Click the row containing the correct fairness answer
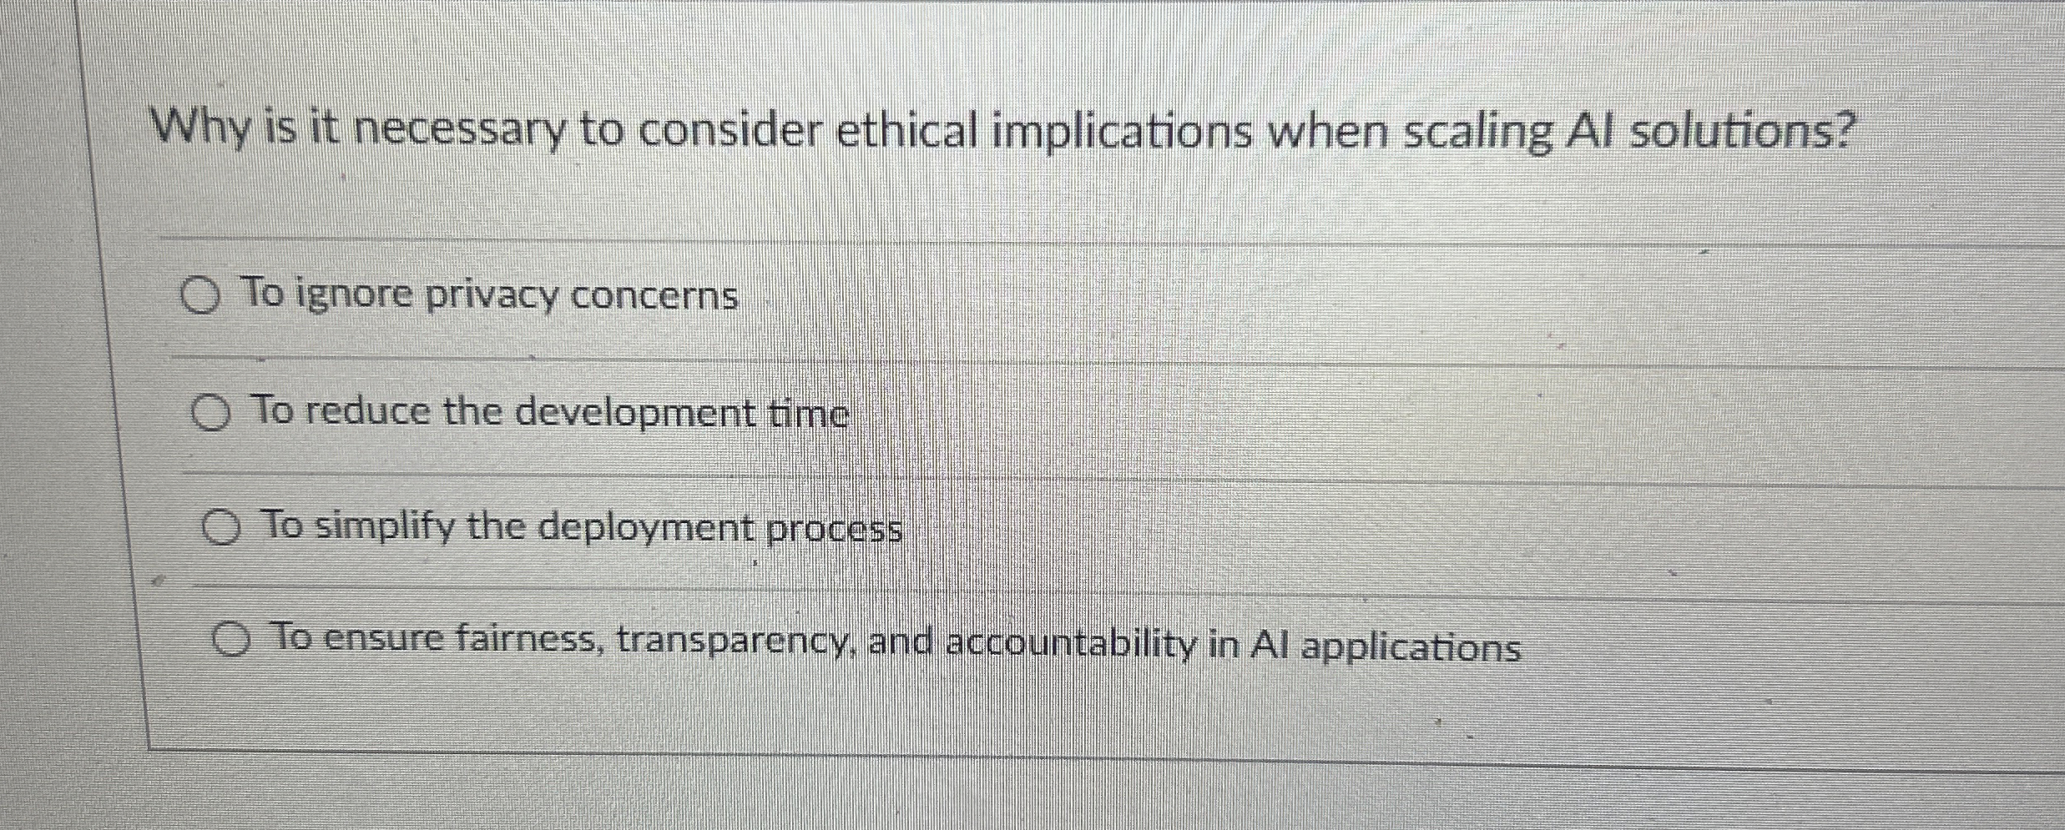The width and height of the screenshot is (2065, 830). click(896, 645)
